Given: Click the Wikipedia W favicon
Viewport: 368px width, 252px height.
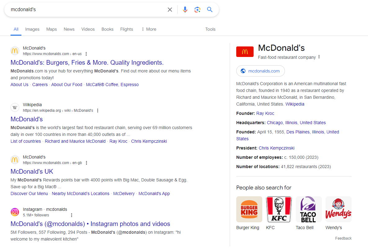Looking at the screenshot, I should pyautogui.click(x=15, y=107).
